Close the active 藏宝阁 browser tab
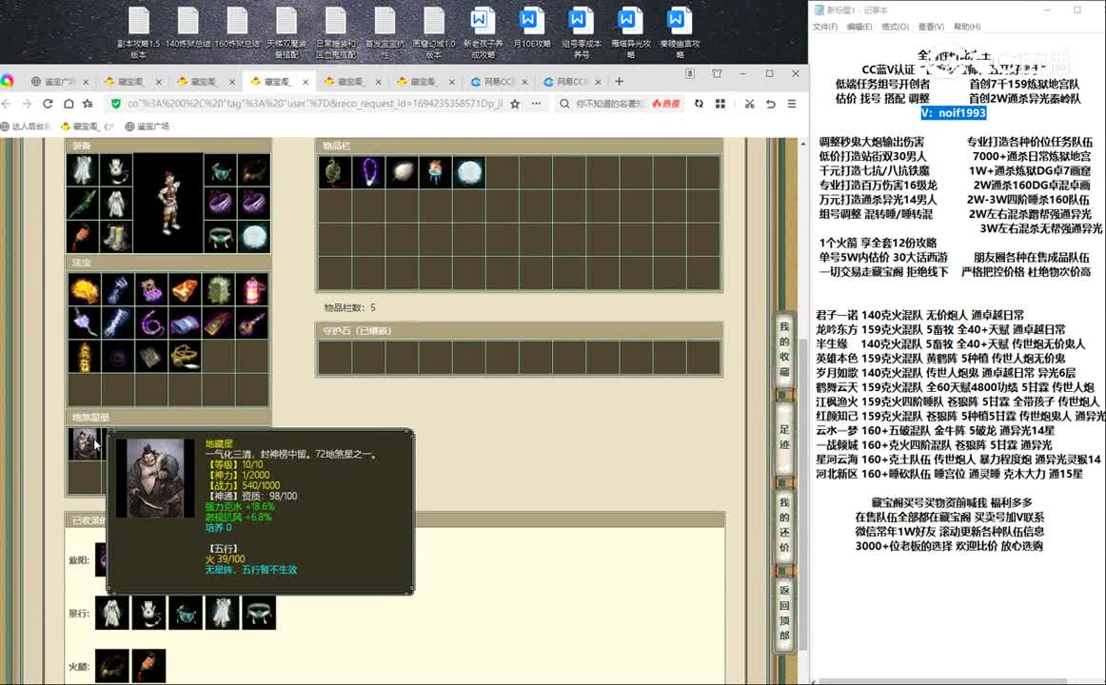Image resolution: width=1106 pixels, height=685 pixels. pyautogui.click(x=306, y=82)
